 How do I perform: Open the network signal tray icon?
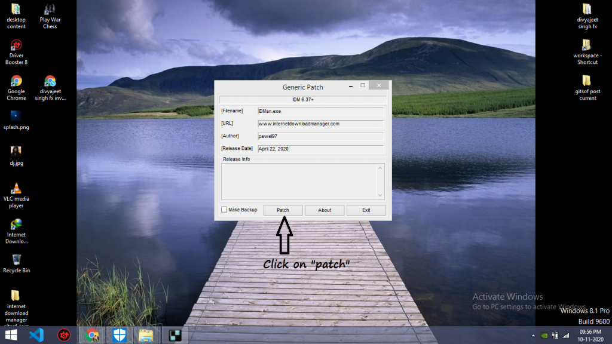tap(565, 336)
